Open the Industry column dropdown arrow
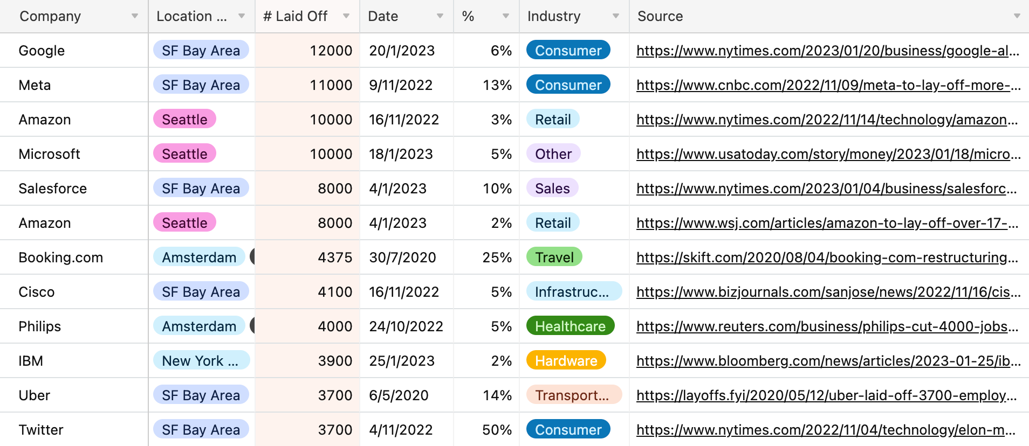This screenshot has height=446, width=1029. click(616, 16)
